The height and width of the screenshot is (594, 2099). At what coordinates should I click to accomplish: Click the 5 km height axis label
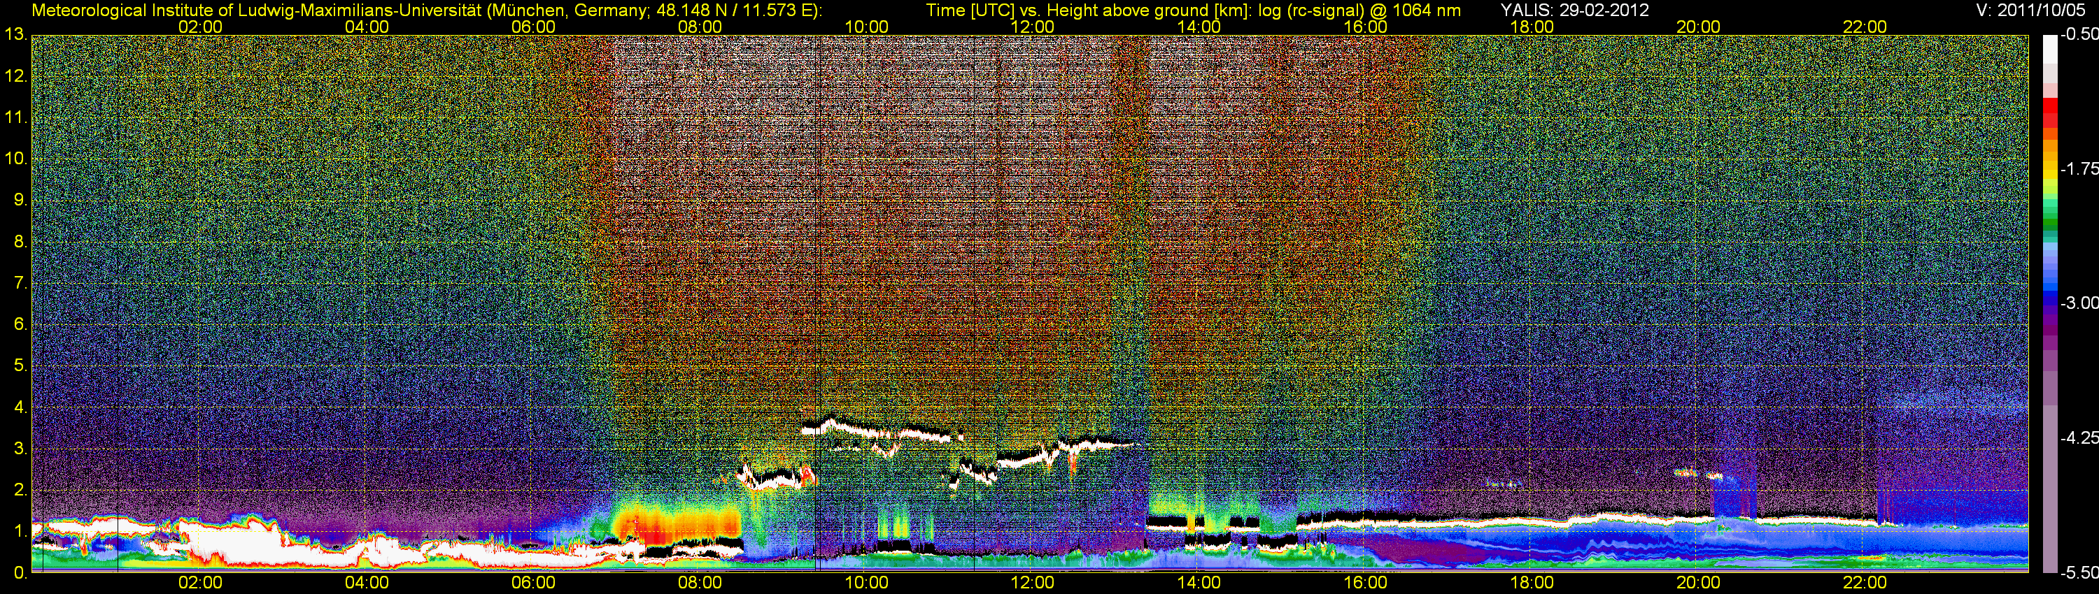(20, 365)
